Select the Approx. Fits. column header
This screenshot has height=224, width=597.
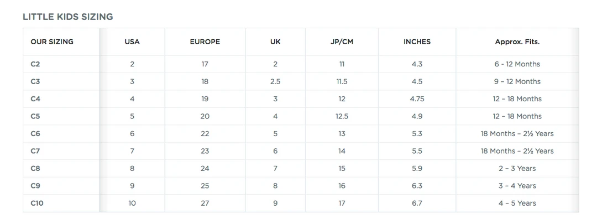517,42
